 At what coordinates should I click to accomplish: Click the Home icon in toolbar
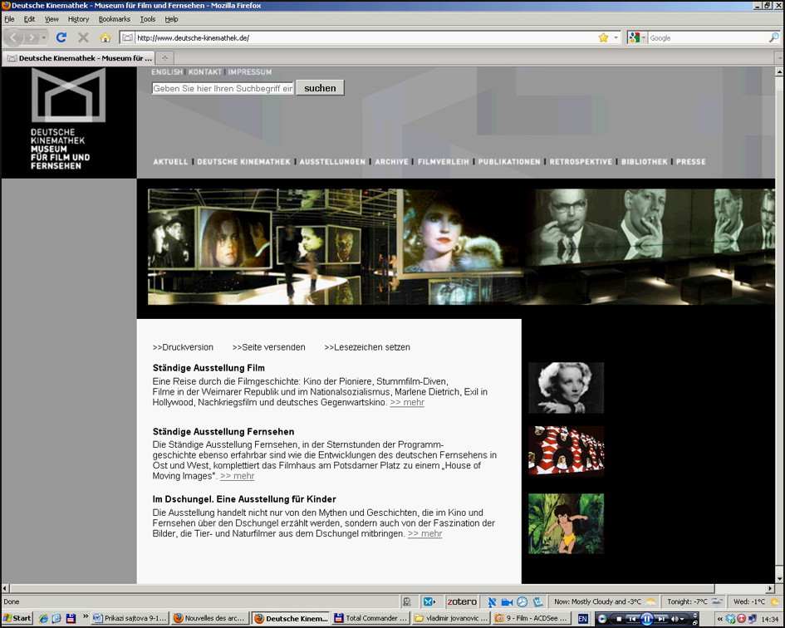tap(105, 37)
